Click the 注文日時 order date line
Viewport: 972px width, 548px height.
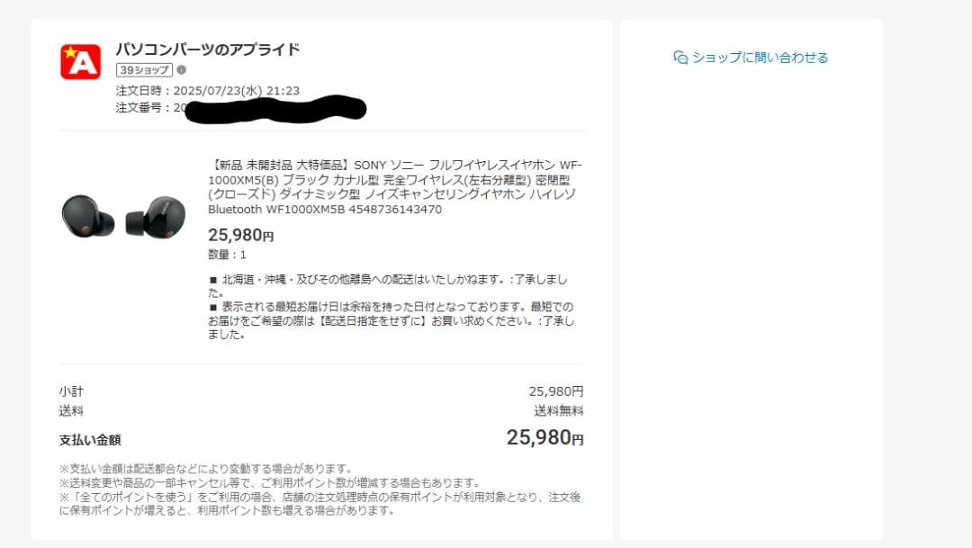208,91
